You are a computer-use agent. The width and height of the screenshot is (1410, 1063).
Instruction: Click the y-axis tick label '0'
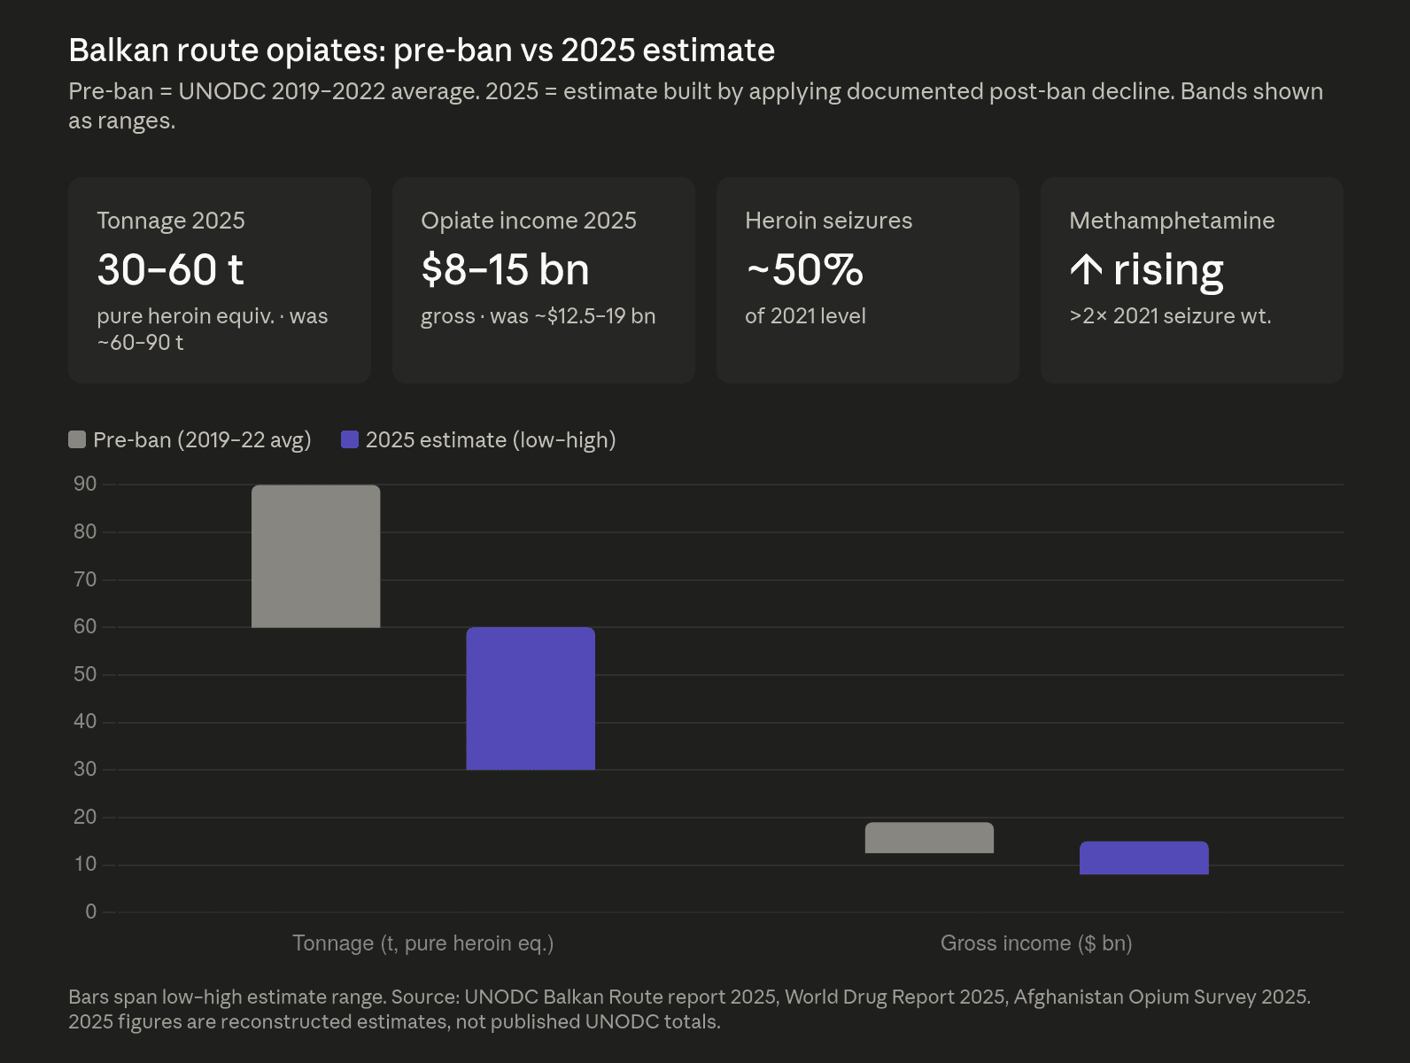coord(90,912)
